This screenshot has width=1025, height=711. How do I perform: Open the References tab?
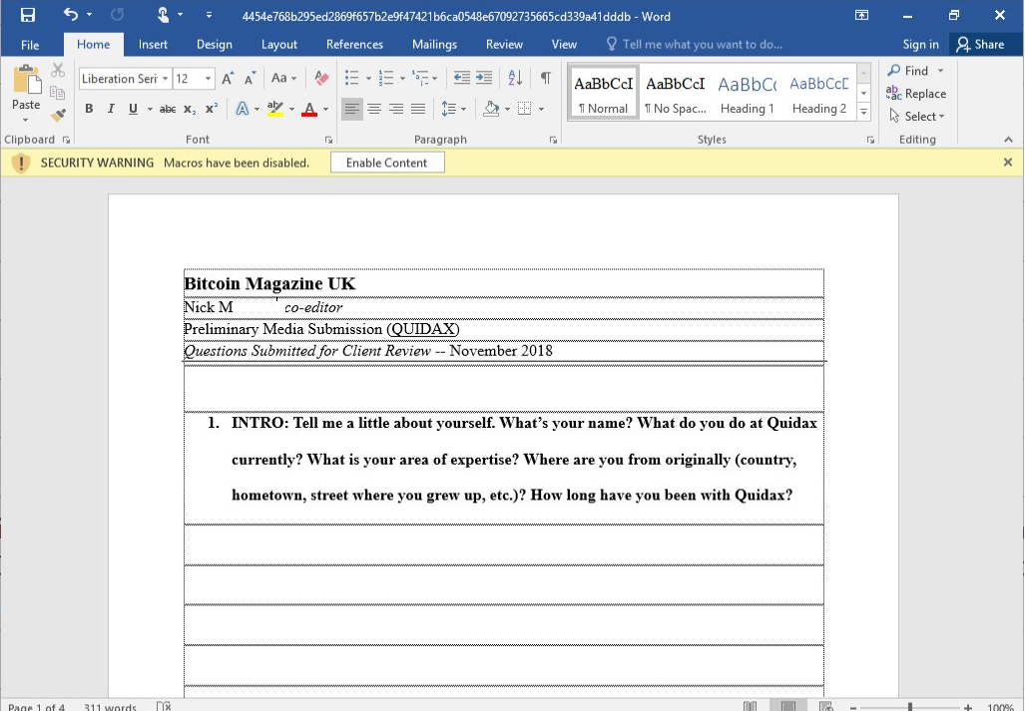coord(354,44)
